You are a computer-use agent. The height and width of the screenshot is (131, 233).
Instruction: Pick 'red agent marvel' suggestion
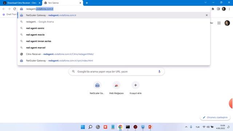pos(114,48)
